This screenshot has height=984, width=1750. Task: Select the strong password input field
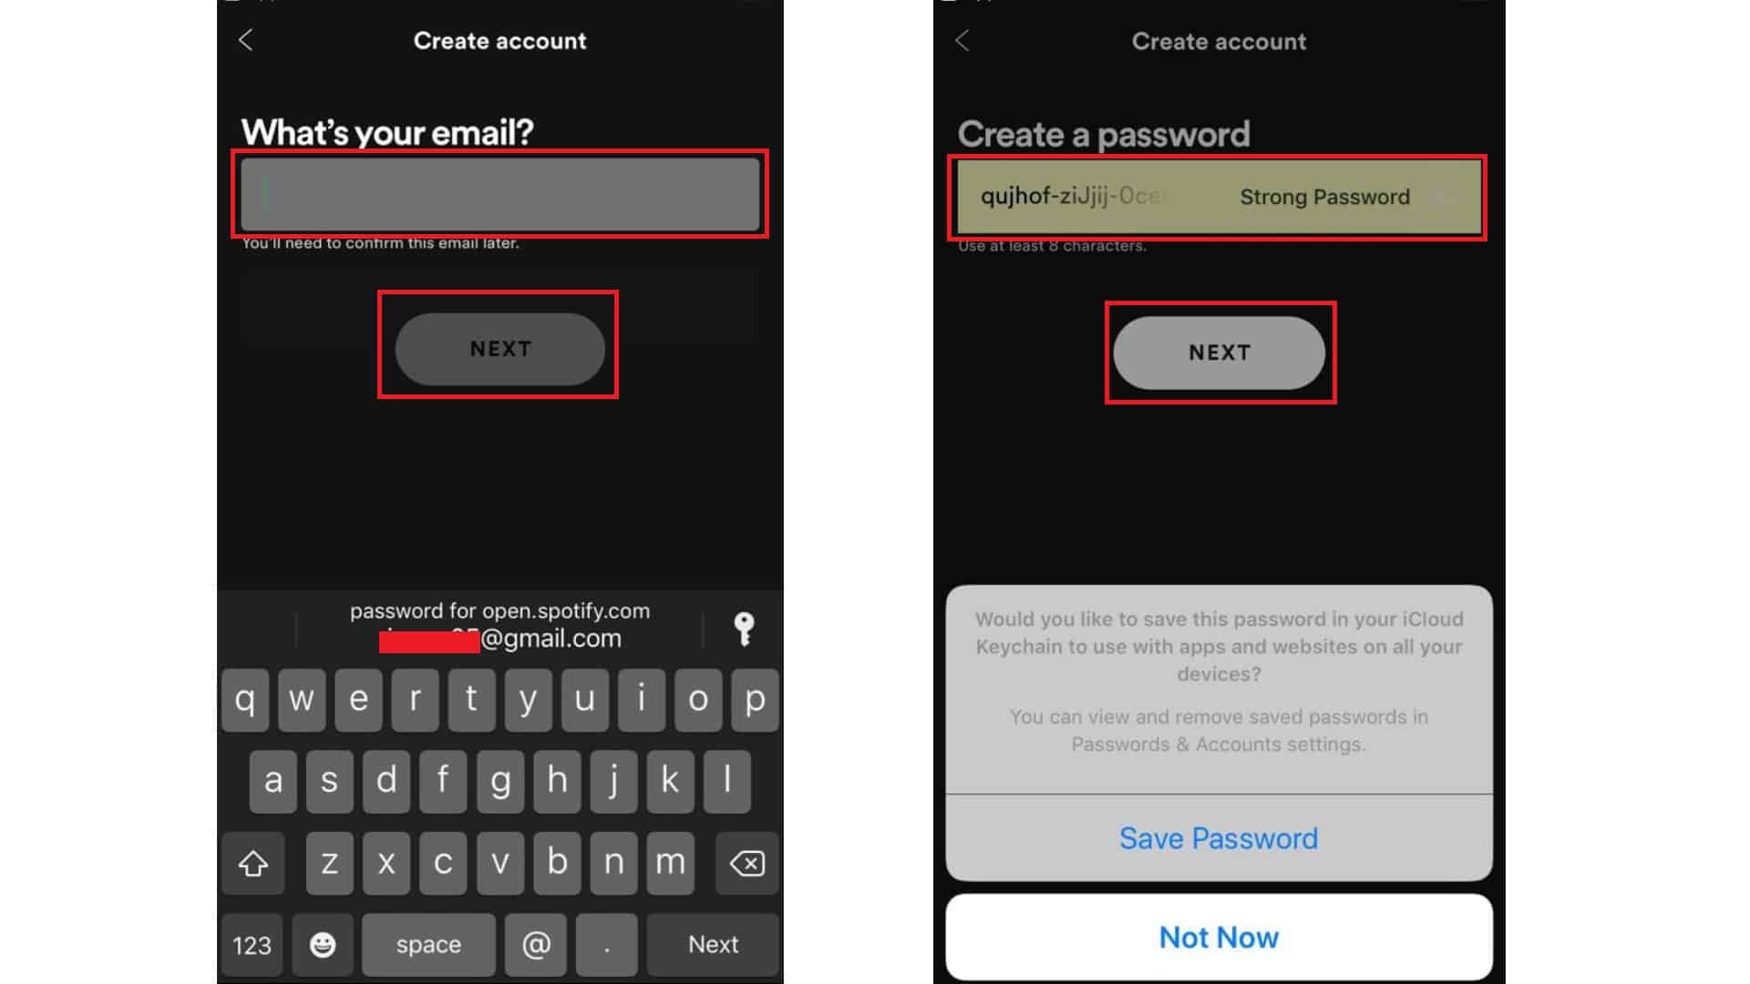tap(1217, 196)
